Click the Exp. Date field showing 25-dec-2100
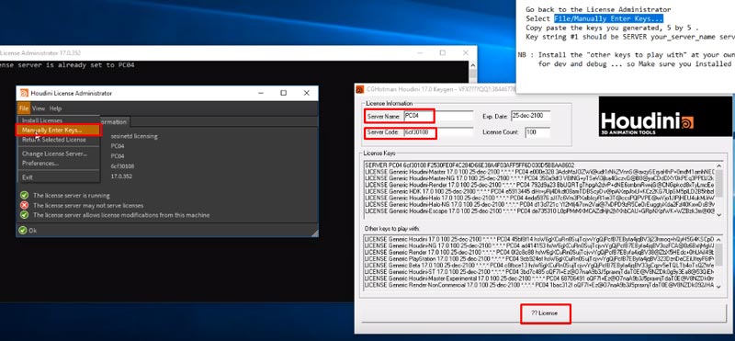 pos(531,116)
